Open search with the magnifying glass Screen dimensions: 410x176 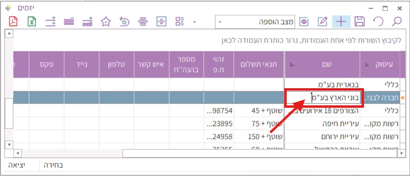tap(396, 22)
